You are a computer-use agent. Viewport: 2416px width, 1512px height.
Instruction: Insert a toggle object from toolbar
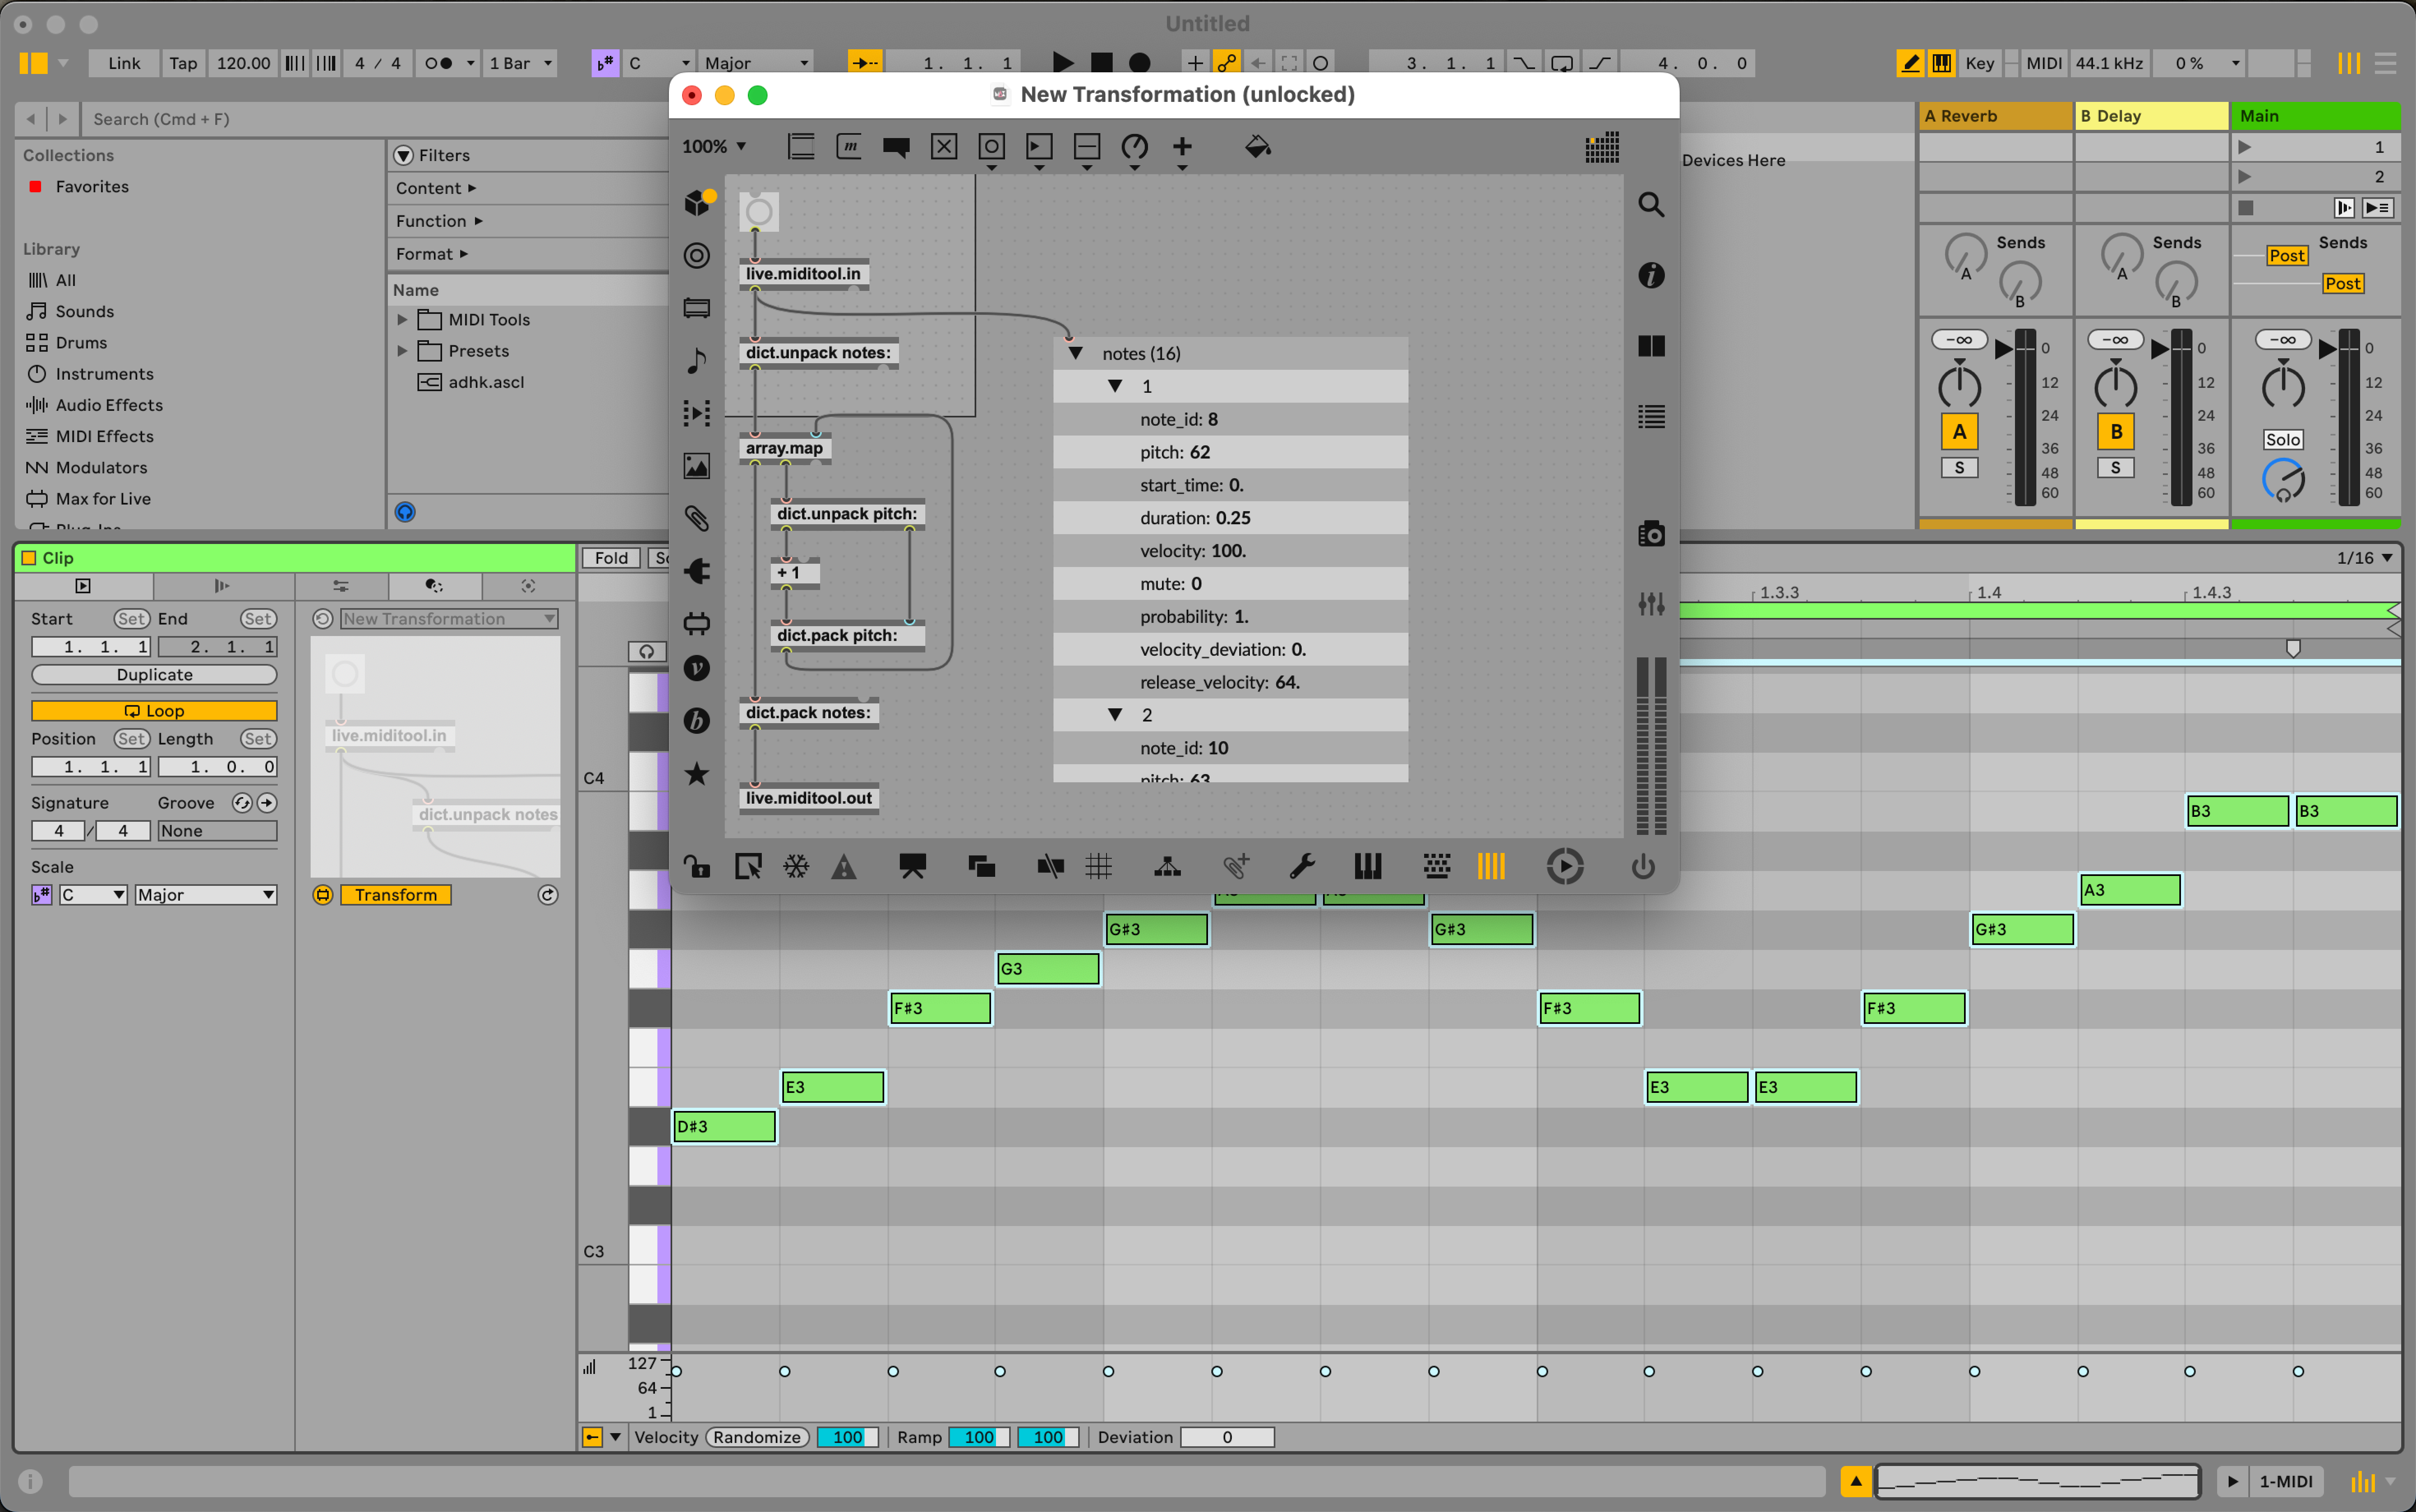pos(944,147)
